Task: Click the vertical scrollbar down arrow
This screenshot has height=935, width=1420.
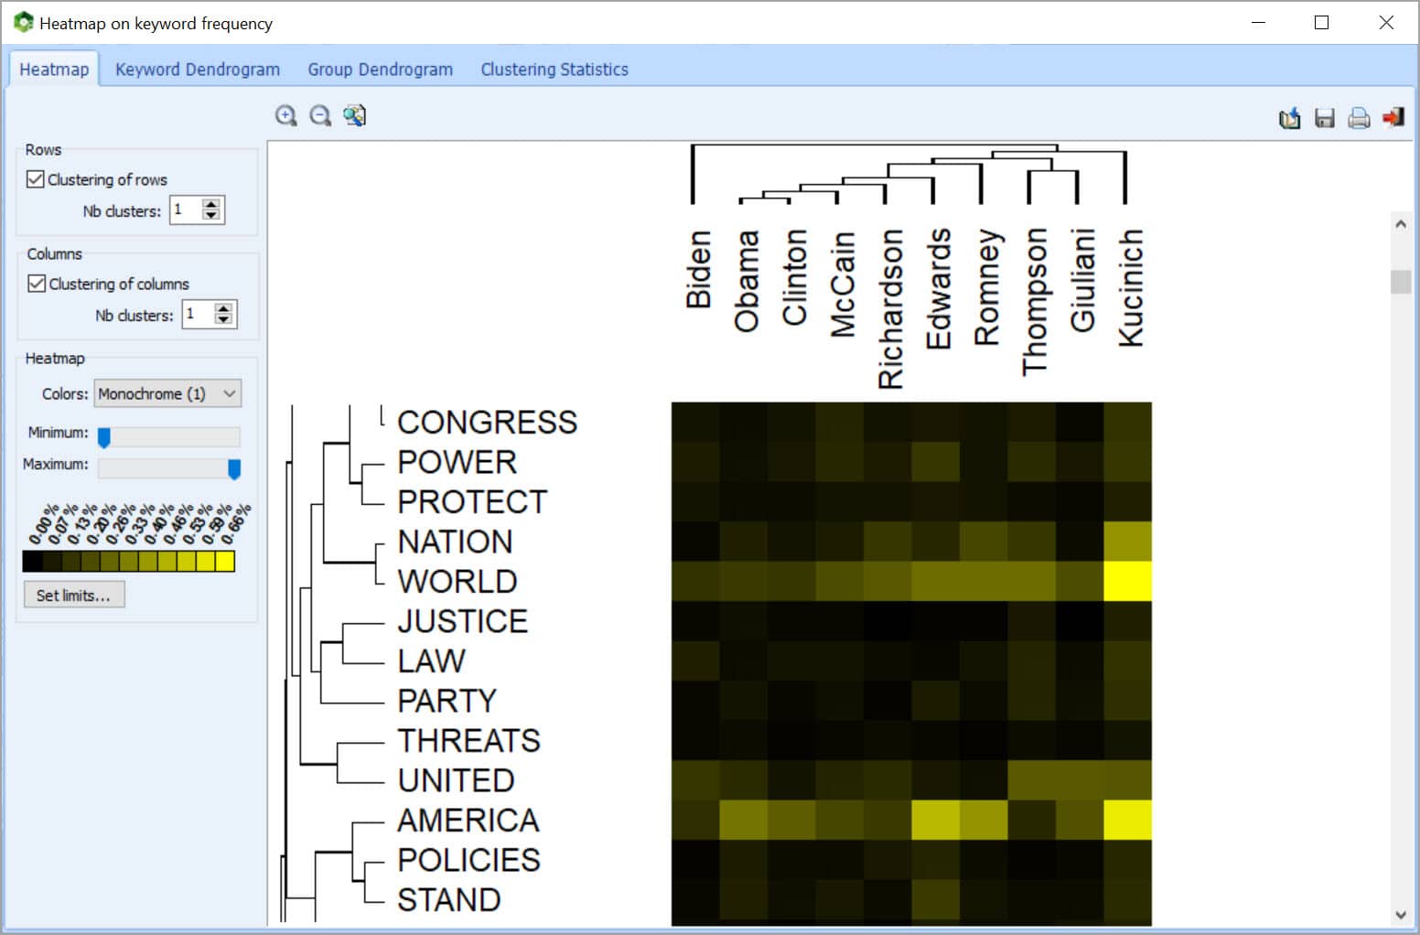Action: tap(1400, 915)
